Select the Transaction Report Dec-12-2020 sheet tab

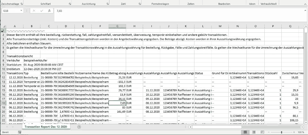[46, 127]
